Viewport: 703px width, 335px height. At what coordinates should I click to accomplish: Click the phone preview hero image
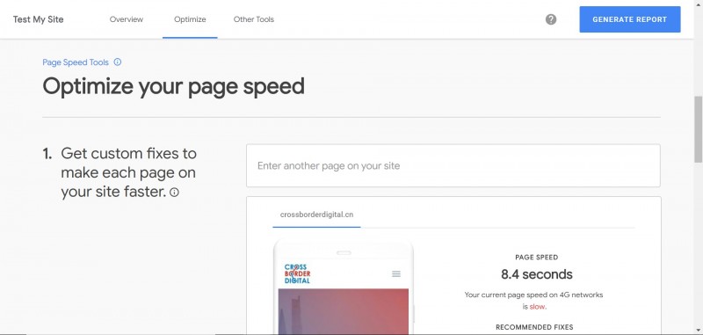[344, 311]
